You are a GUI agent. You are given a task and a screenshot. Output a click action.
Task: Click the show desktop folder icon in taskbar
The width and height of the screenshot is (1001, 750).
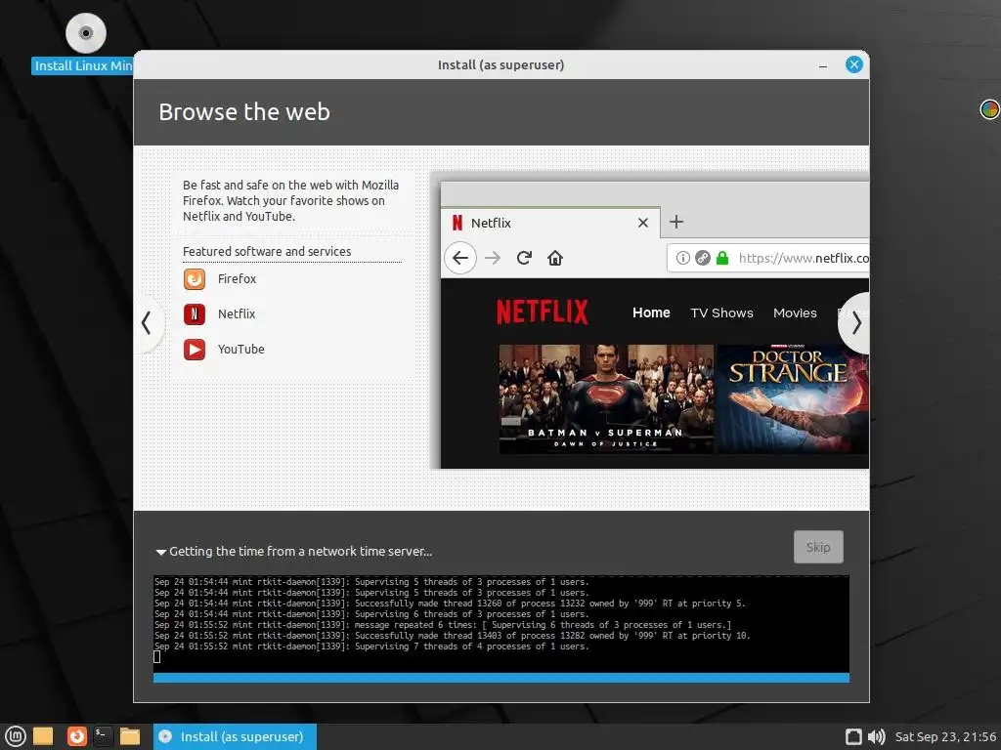tap(43, 736)
